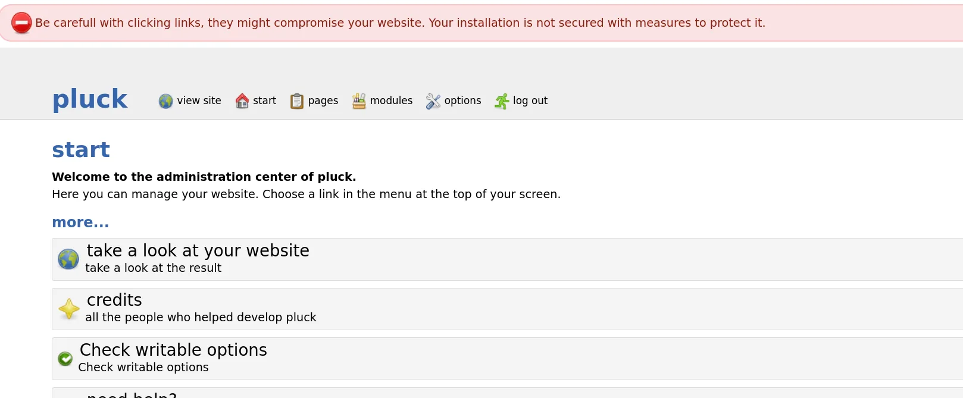Click the globe icon beside view site
The image size is (963, 398).
coord(165,101)
